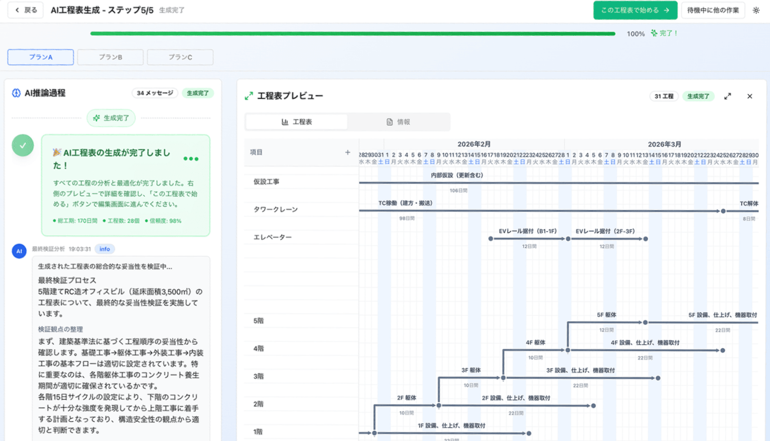This screenshot has width=770, height=441.
Task: Click the AI推論過程 brain icon
Action: [x=16, y=93]
